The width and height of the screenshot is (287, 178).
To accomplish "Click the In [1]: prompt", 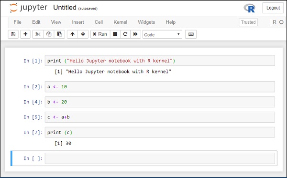I will tap(33, 61).
